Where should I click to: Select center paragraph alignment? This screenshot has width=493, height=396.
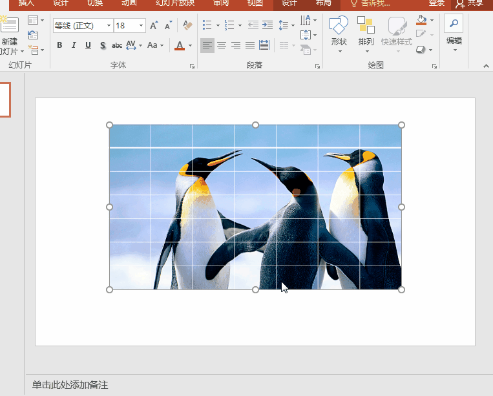click(222, 45)
